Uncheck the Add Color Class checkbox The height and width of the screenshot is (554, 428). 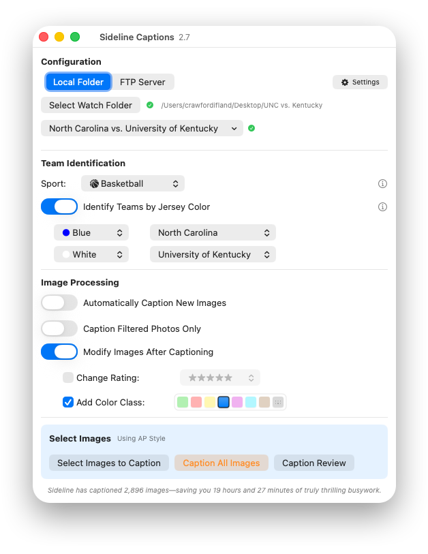click(68, 402)
